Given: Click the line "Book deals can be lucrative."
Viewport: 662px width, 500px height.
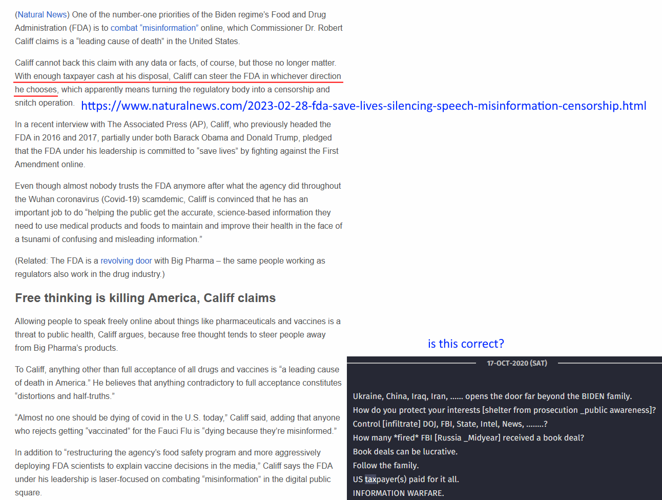Looking at the screenshot, I should 405,451.
